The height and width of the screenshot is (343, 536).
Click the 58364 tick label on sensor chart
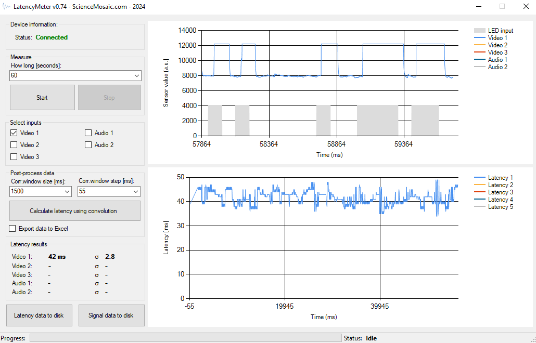click(269, 144)
